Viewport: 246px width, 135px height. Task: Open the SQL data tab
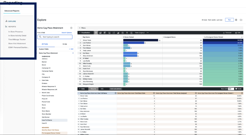point(102,89)
